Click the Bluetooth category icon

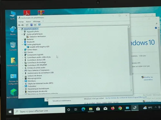click(25, 42)
